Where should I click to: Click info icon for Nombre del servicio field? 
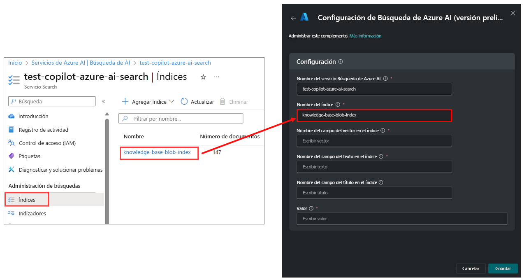tap(385, 78)
